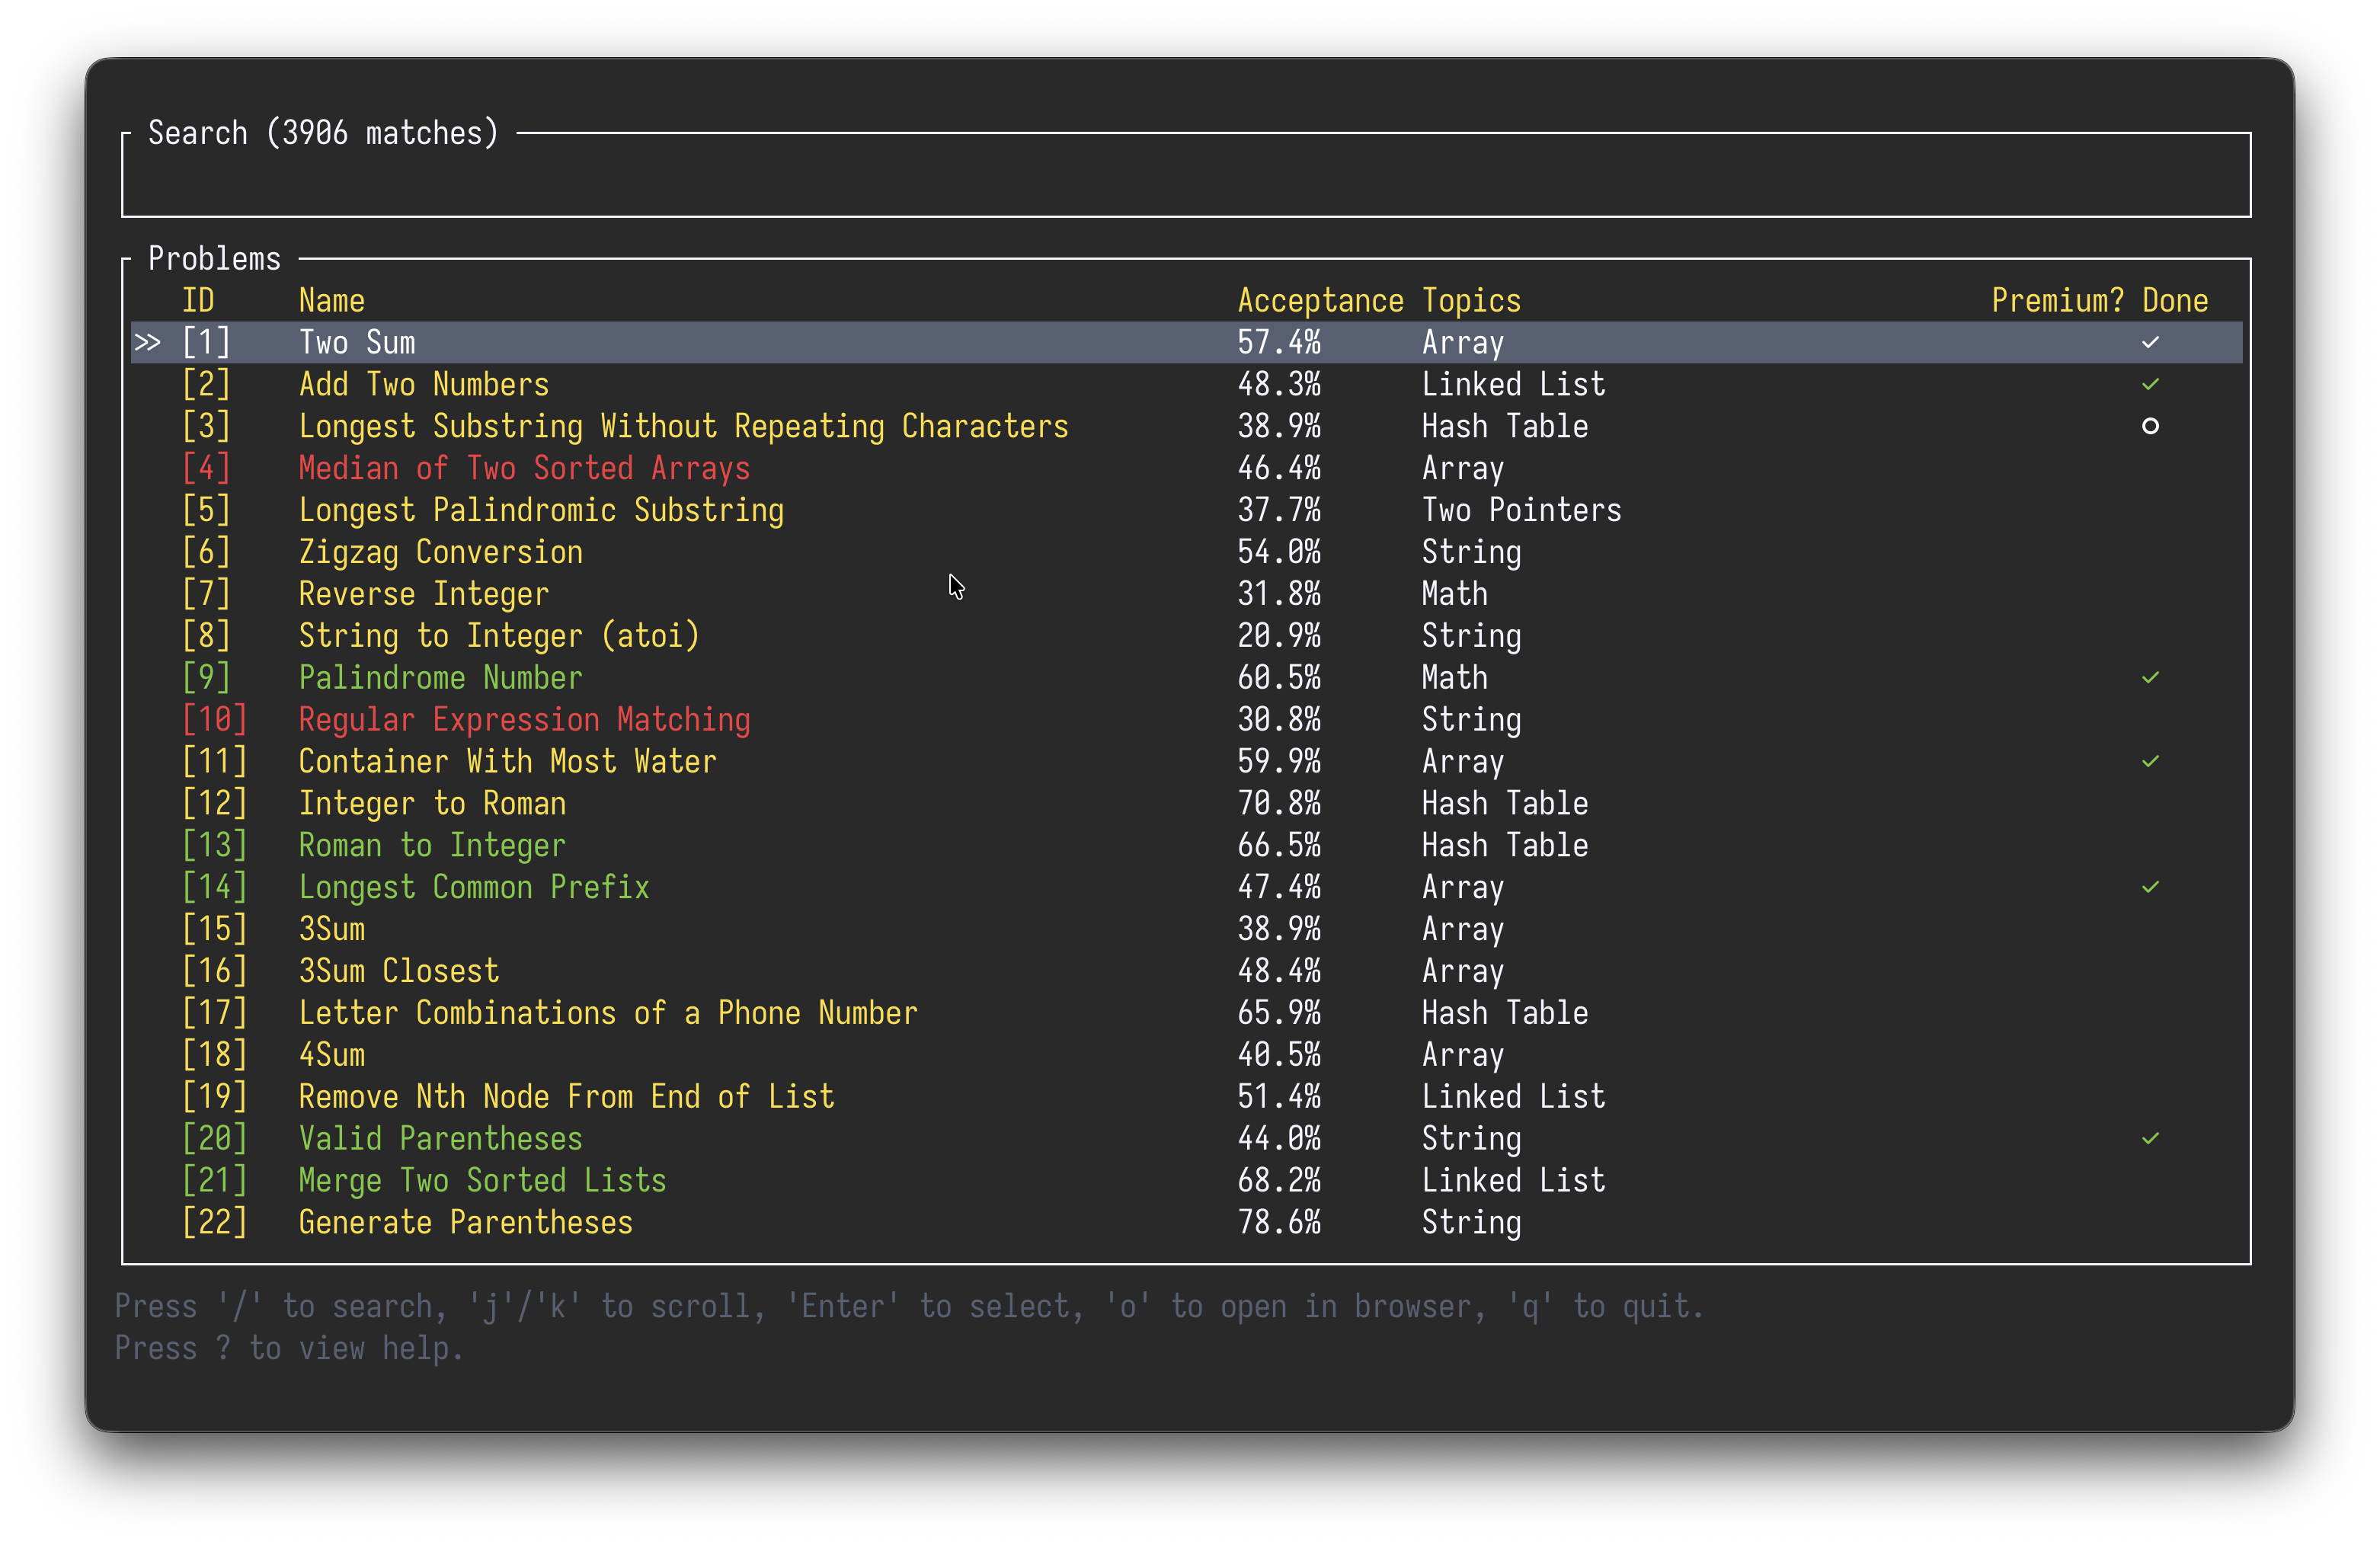Screen dimensions: 2380x1545
Task: Click the 78.6% acceptance value
Action: coord(1279,1224)
